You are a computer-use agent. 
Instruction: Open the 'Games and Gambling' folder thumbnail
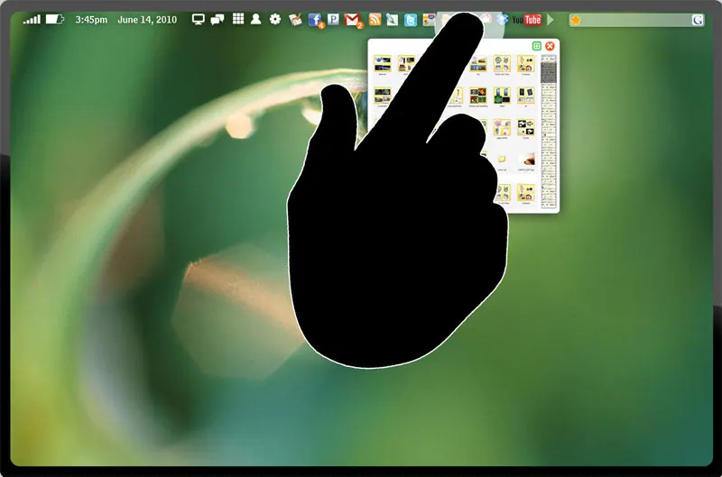click(x=478, y=96)
